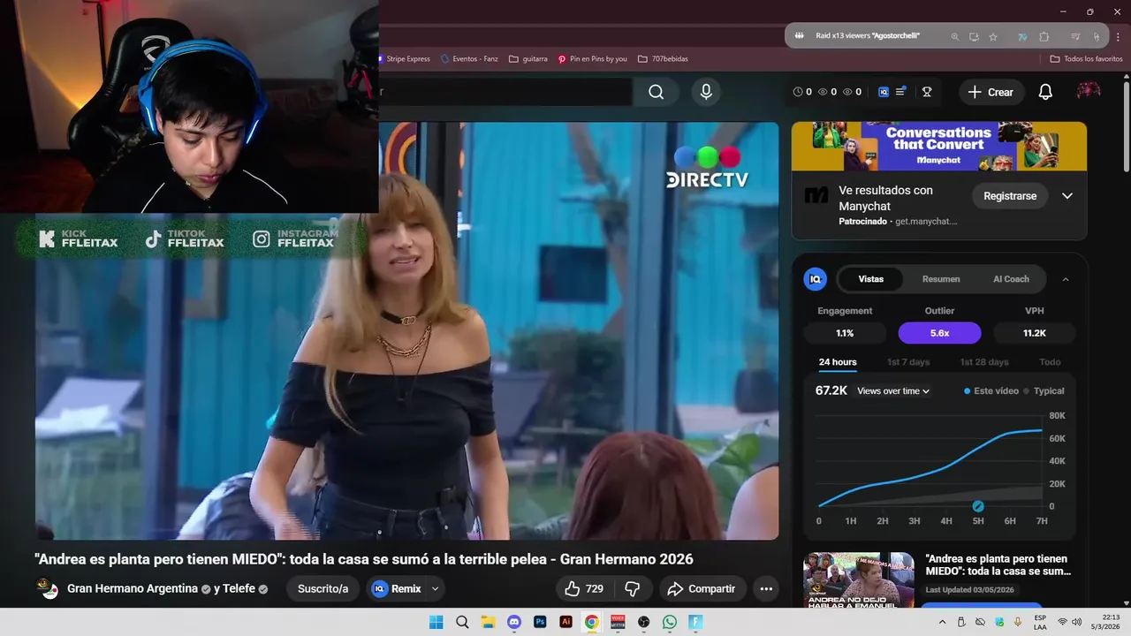Image resolution: width=1131 pixels, height=636 pixels.
Task: Bookmark this page with the star icon
Action: 993,36
